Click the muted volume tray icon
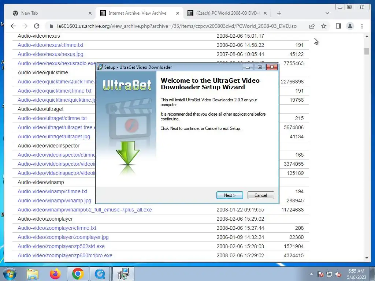Image resolution: width=375 pixels, height=281 pixels. point(338,274)
